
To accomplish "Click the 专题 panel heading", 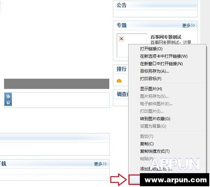I will pyautogui.click(x=122, y=25).
